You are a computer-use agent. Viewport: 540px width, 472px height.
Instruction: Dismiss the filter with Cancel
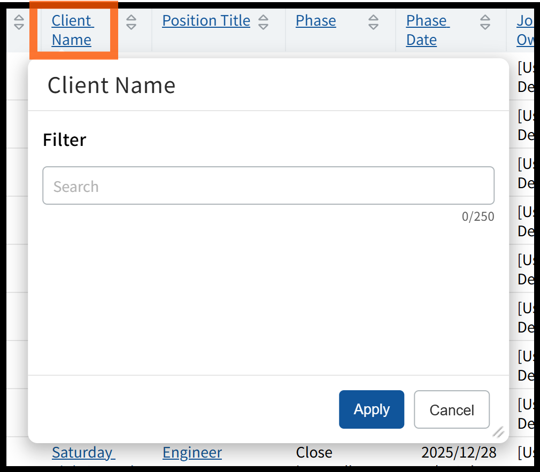pos(451,410)
